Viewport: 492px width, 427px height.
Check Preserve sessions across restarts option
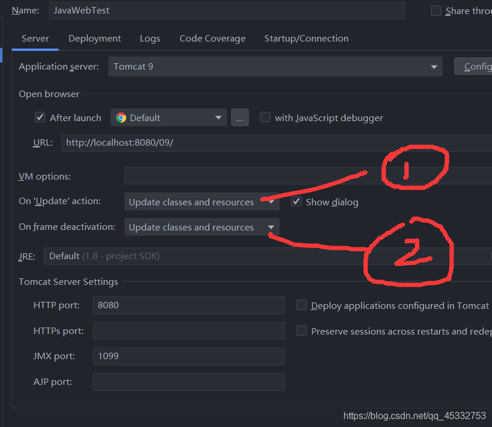point(301,330)
